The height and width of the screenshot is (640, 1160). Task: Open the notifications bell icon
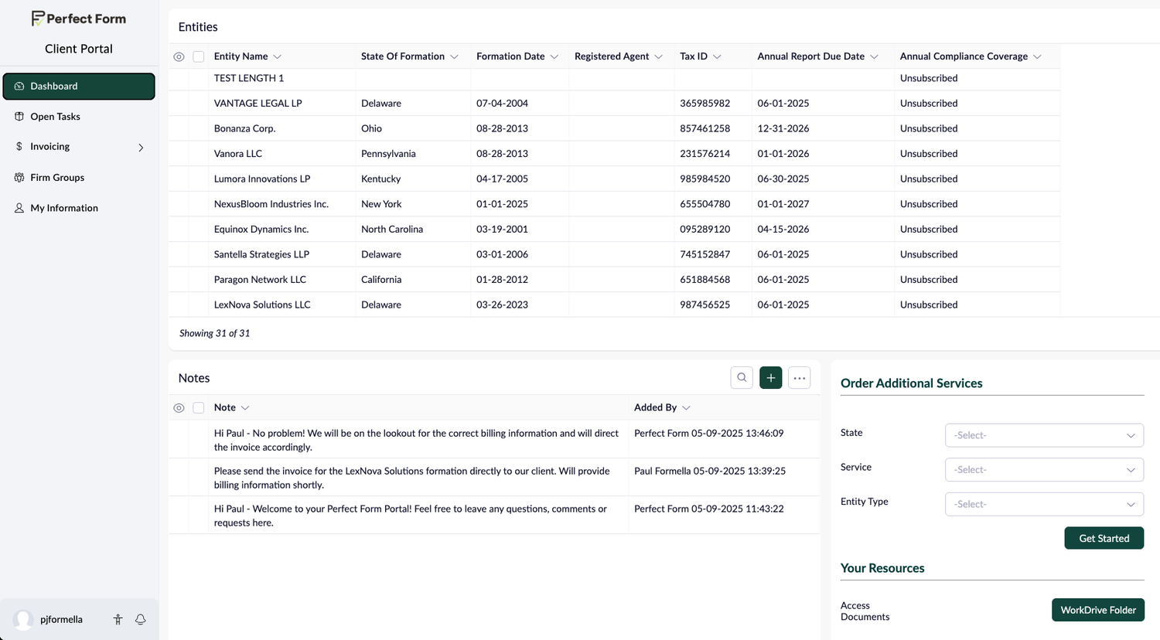click(141, 619)
